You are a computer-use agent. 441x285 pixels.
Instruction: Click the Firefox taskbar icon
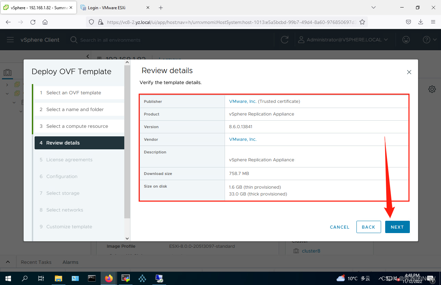[x=109, y=278]
